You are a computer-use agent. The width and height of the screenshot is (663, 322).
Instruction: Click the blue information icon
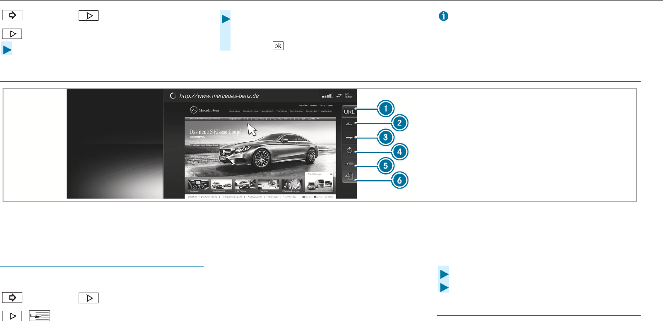[443, 16]
